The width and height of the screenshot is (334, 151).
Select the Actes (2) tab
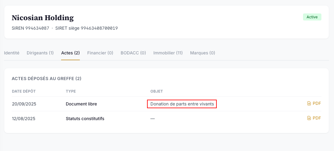(71, 53)
